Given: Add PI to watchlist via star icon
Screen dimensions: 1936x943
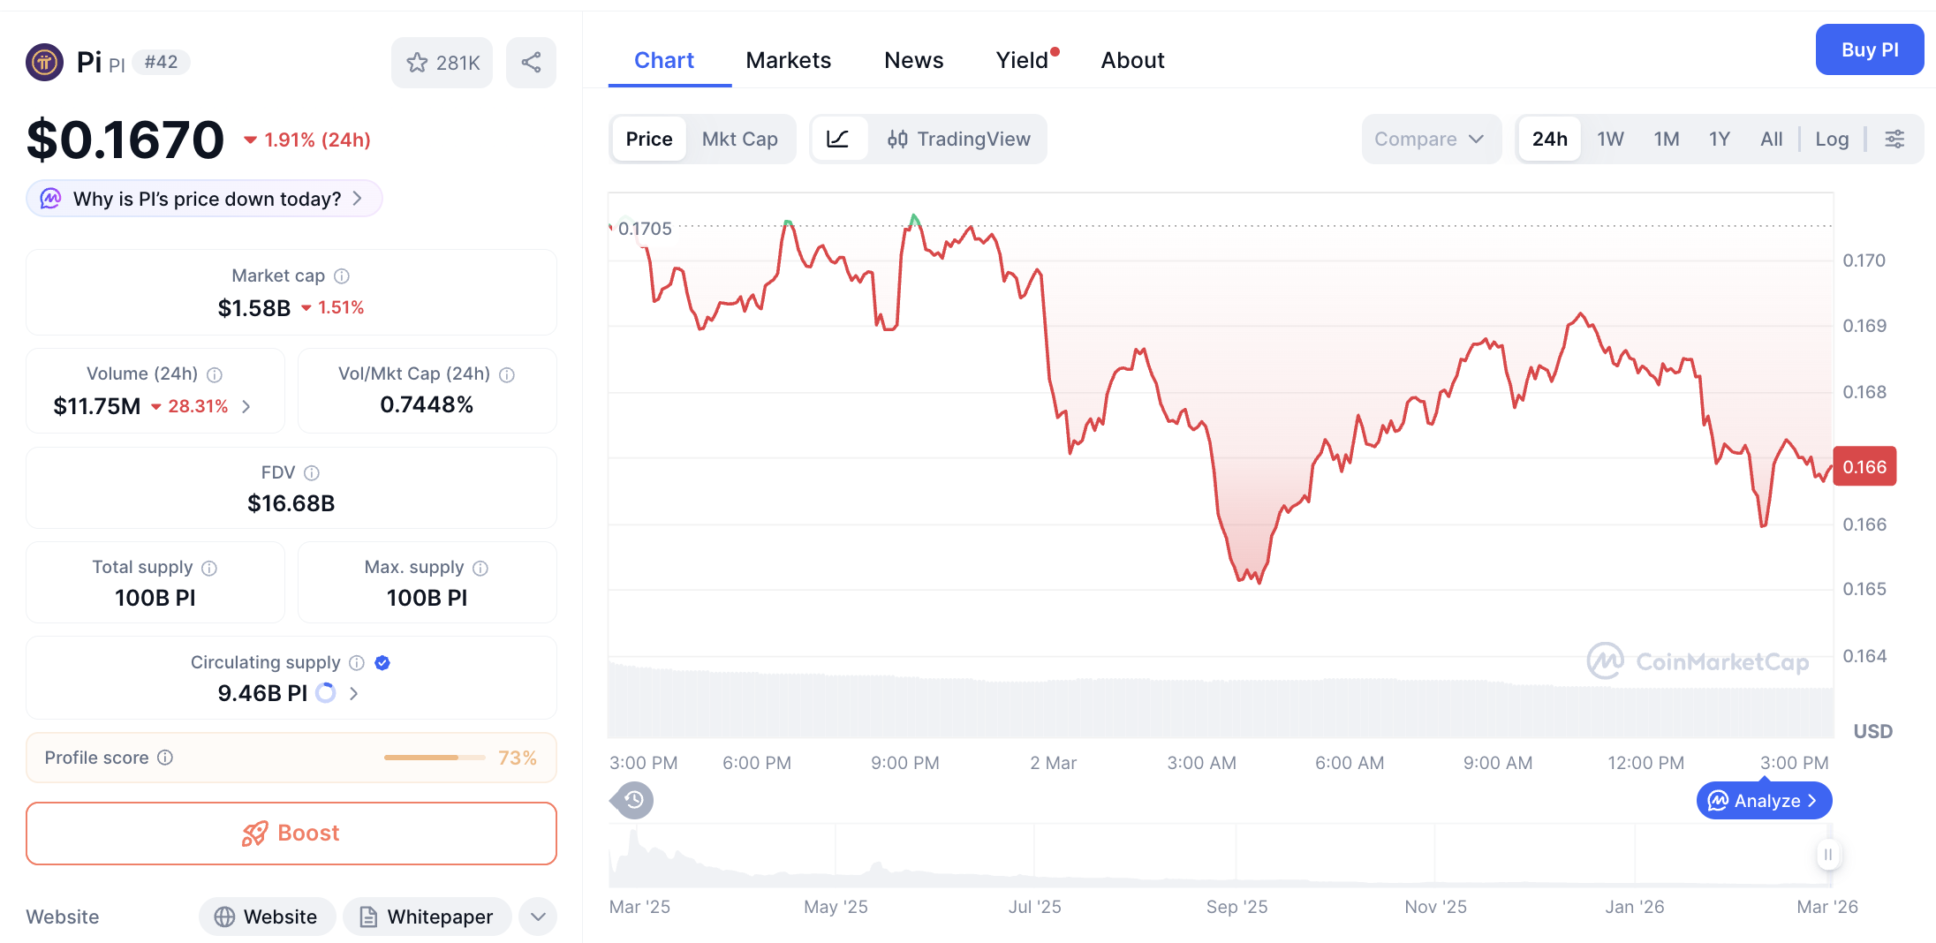Looking at the screenshot, I should [x=417, y=62].
